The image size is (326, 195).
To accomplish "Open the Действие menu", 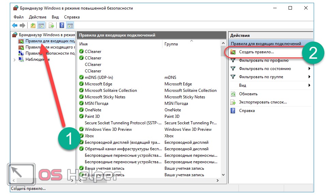I will point(37,17).
